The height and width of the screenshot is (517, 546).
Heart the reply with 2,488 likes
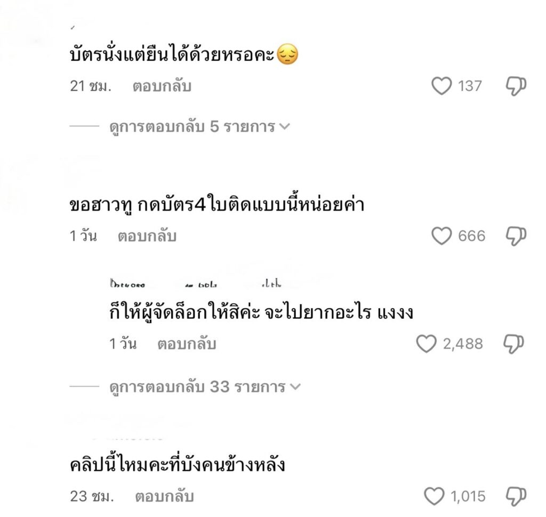[426, 344]
